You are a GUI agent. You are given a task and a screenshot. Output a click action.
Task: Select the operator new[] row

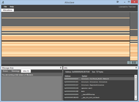pyautogui.click(x=99, y=88)
